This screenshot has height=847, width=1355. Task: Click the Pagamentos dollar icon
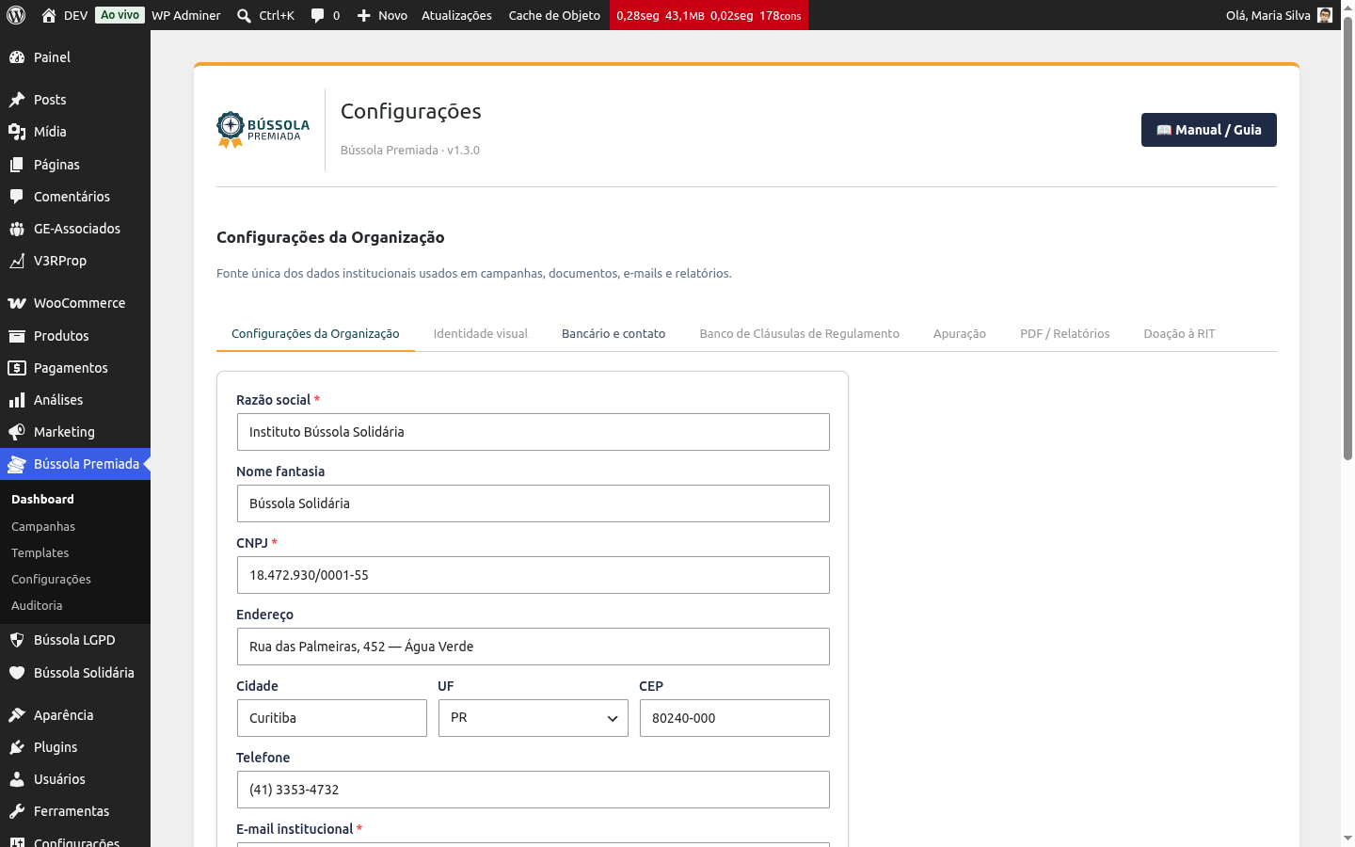(17, 368)
